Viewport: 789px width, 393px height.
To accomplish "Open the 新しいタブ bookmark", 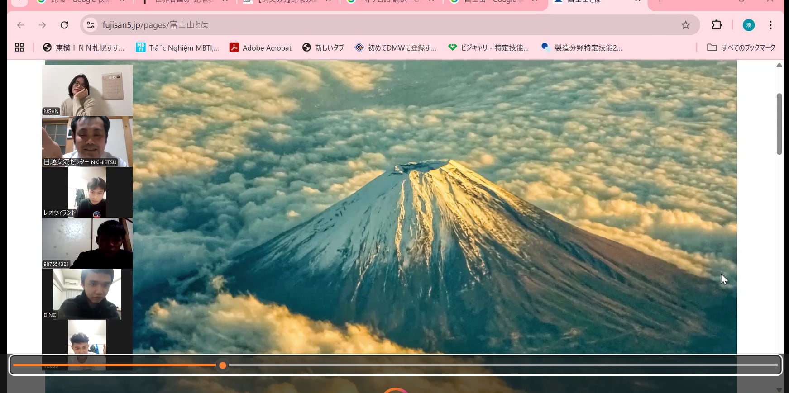I will pos(323,47).
